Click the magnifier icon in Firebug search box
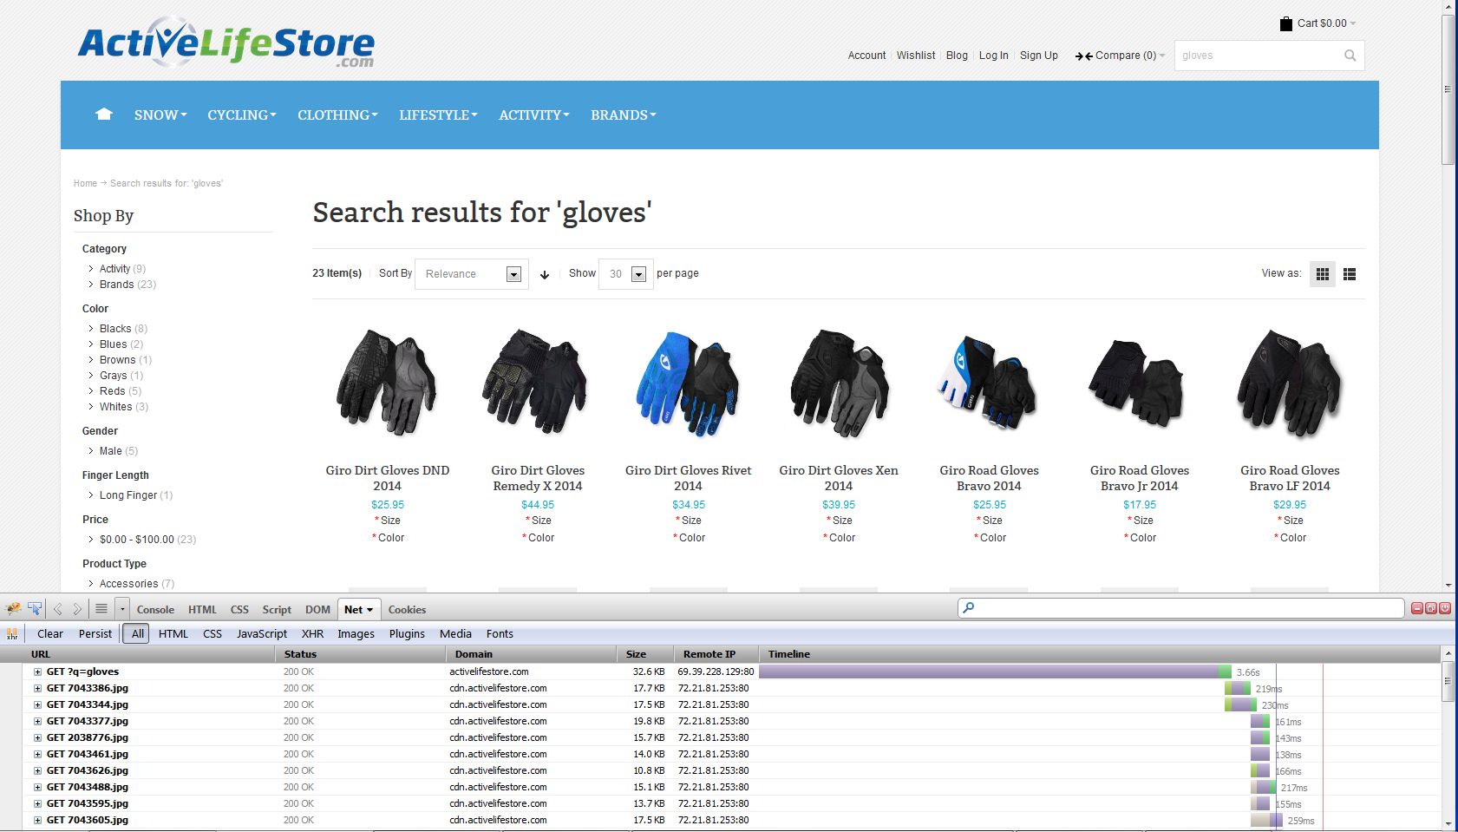 coord(969,608)
